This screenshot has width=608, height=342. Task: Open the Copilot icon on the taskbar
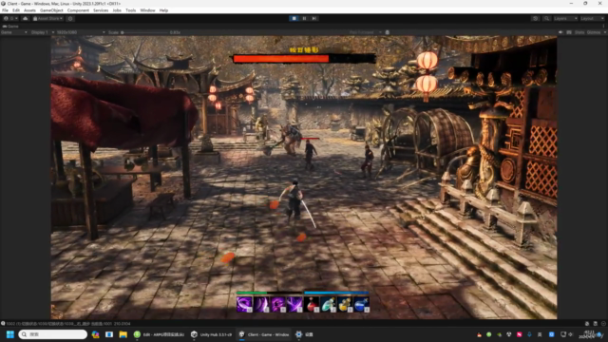[95, 334]
